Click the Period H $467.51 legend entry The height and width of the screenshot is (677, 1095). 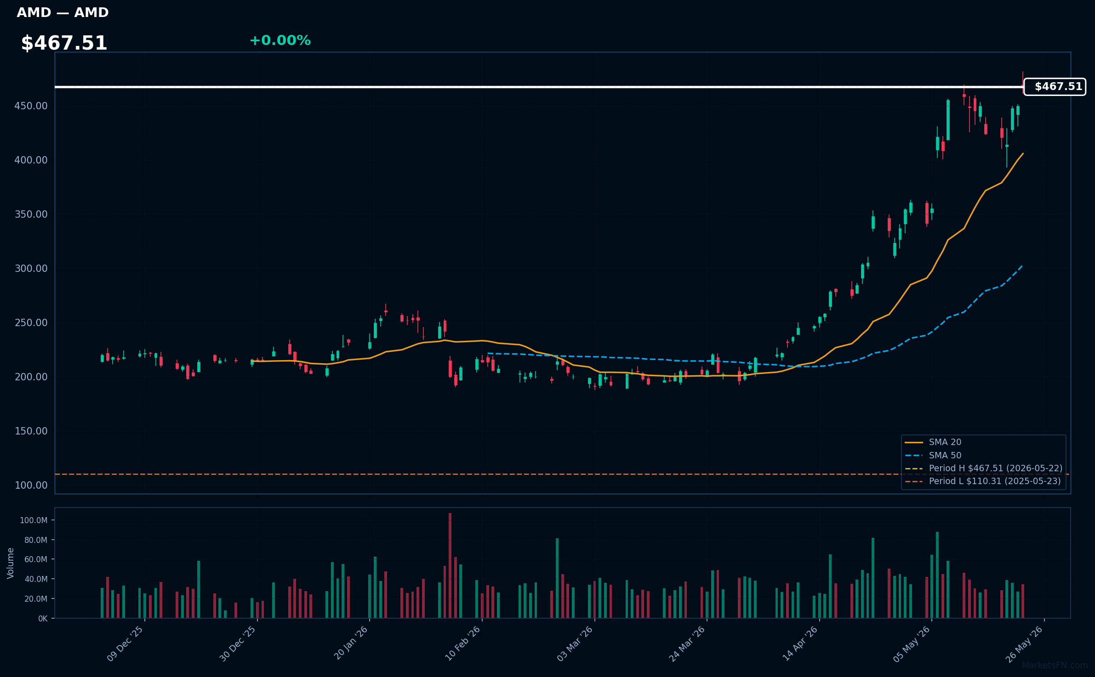(x=984, y=468)
